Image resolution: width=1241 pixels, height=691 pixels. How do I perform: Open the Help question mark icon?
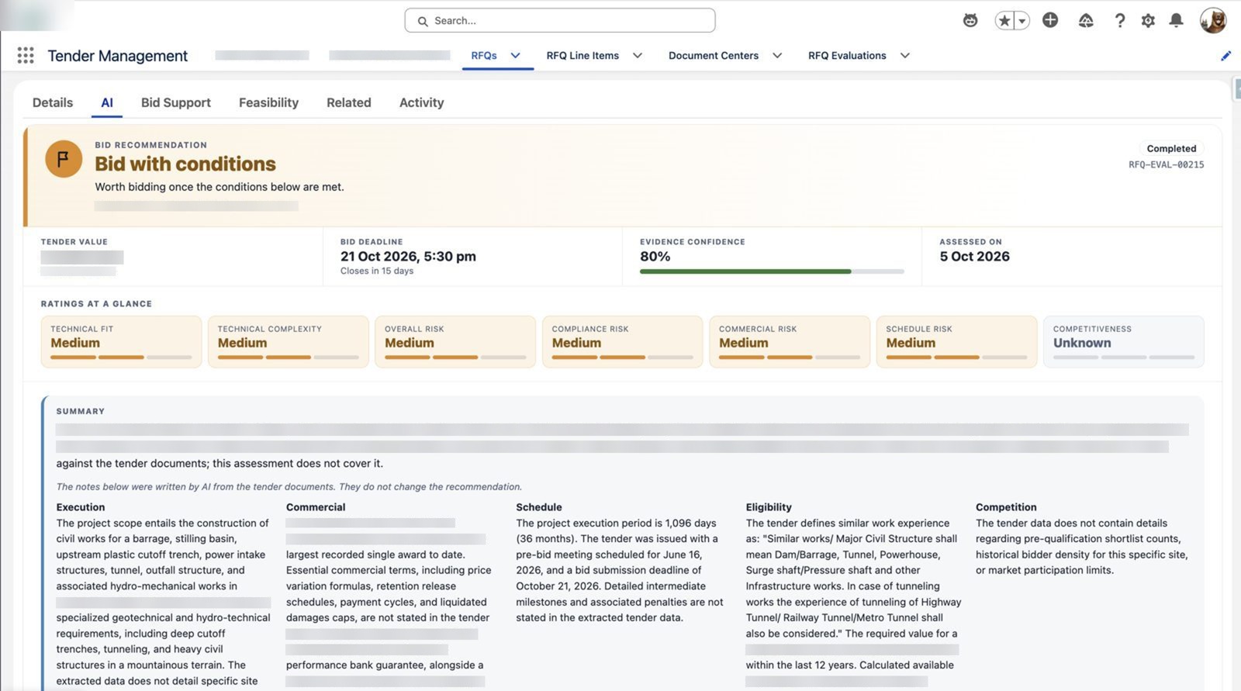pyautogui.click(x=1119, y=21)
